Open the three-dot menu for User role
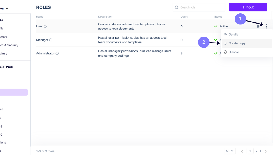Screen dimensions: 273x155 click(266, 26)
